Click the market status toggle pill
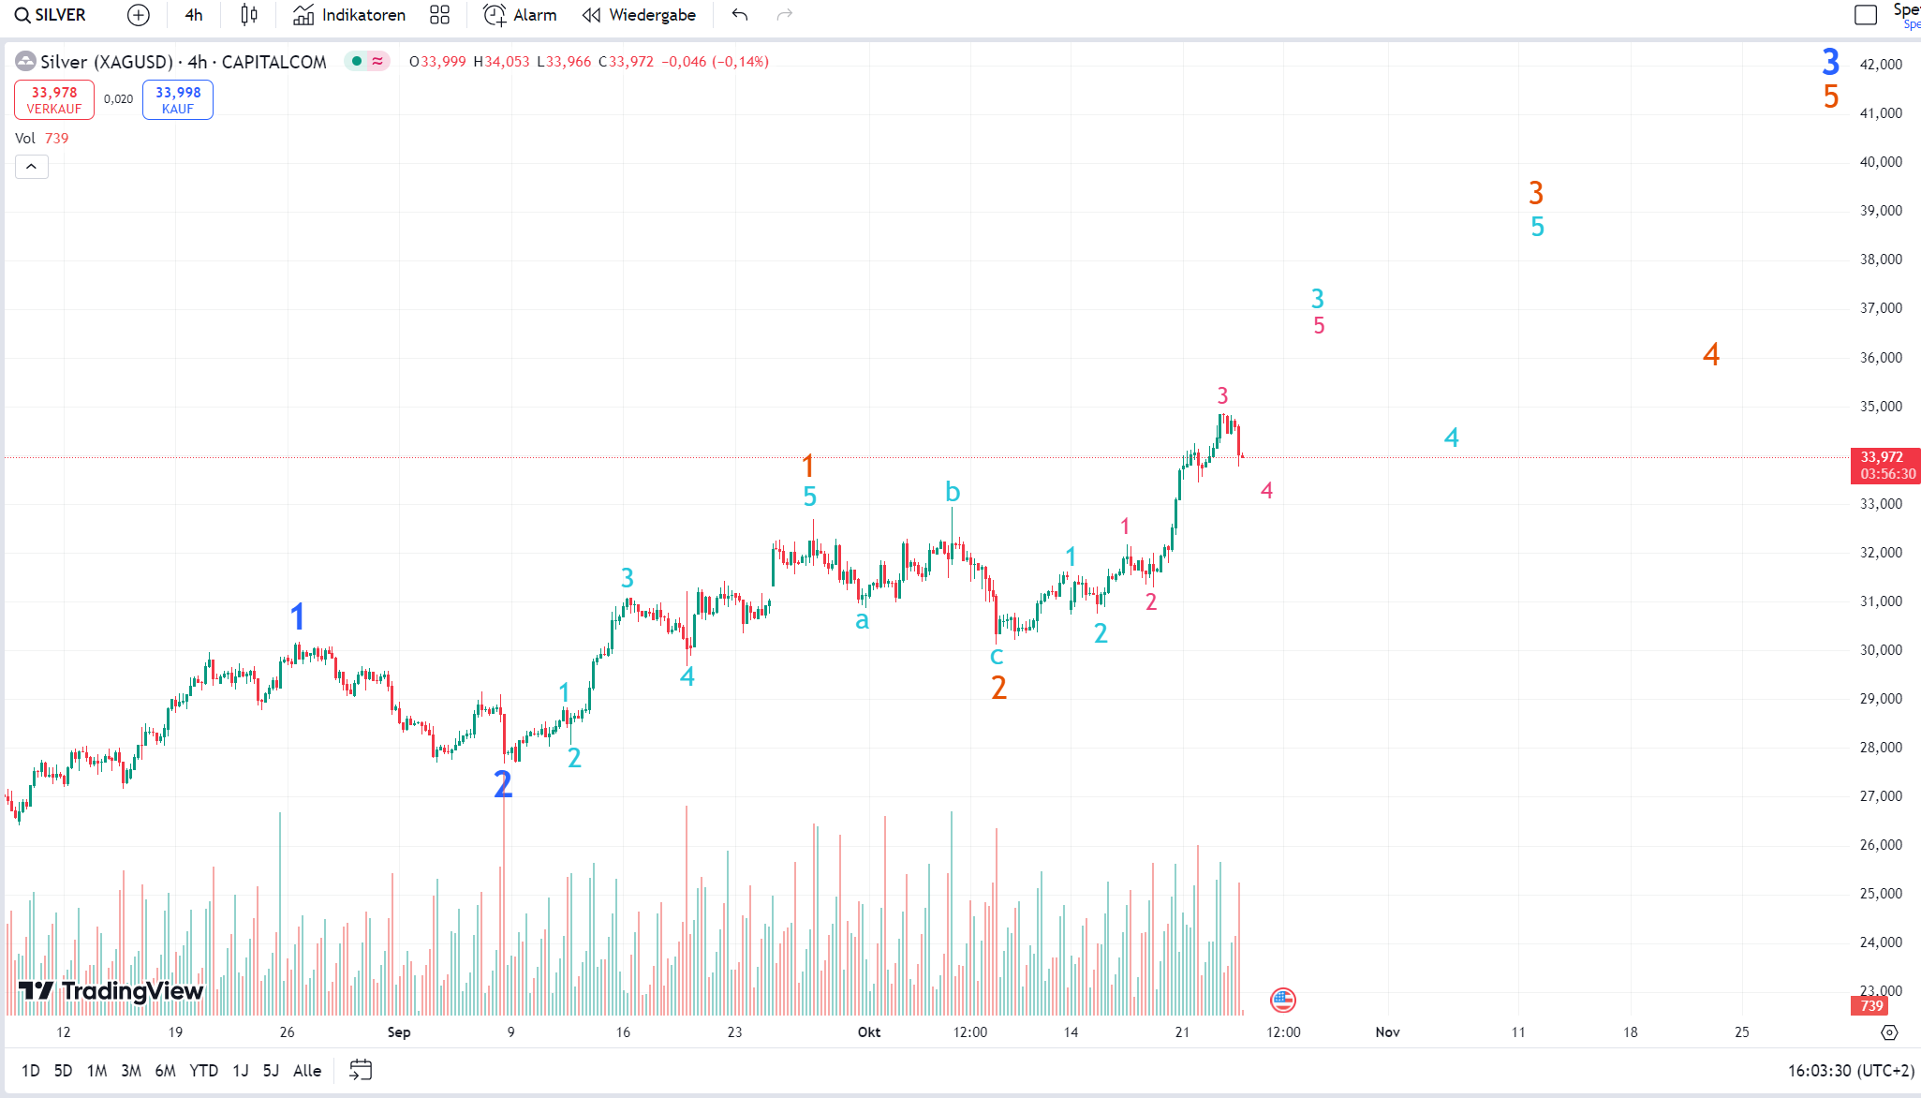Image resolution: width=1921 pixels, height=1098 pixels. click(x=367, y=62)
